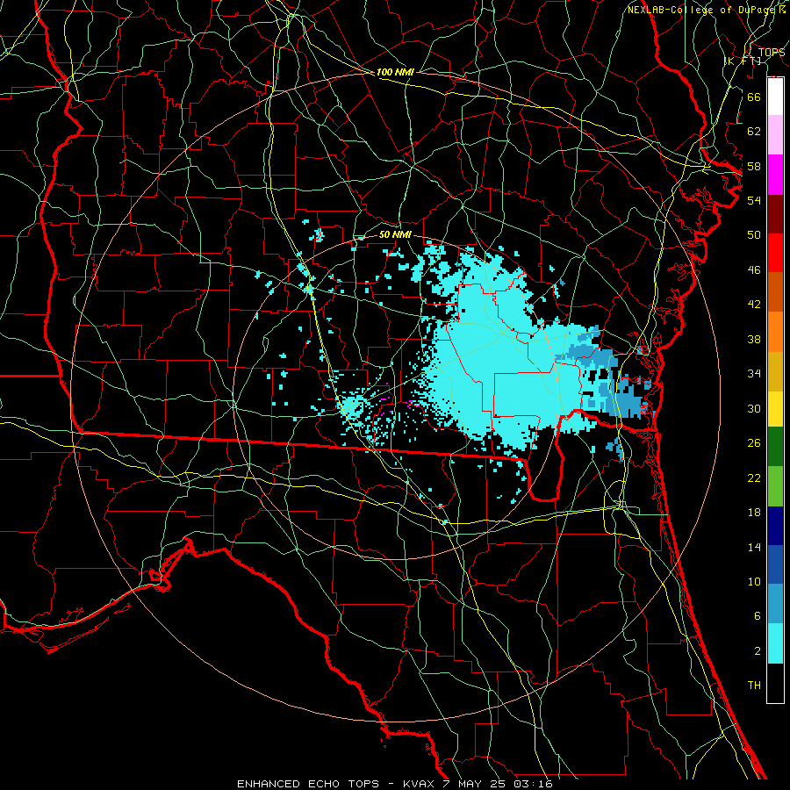Click the "50 NMI" range ring label

(395, 234)
